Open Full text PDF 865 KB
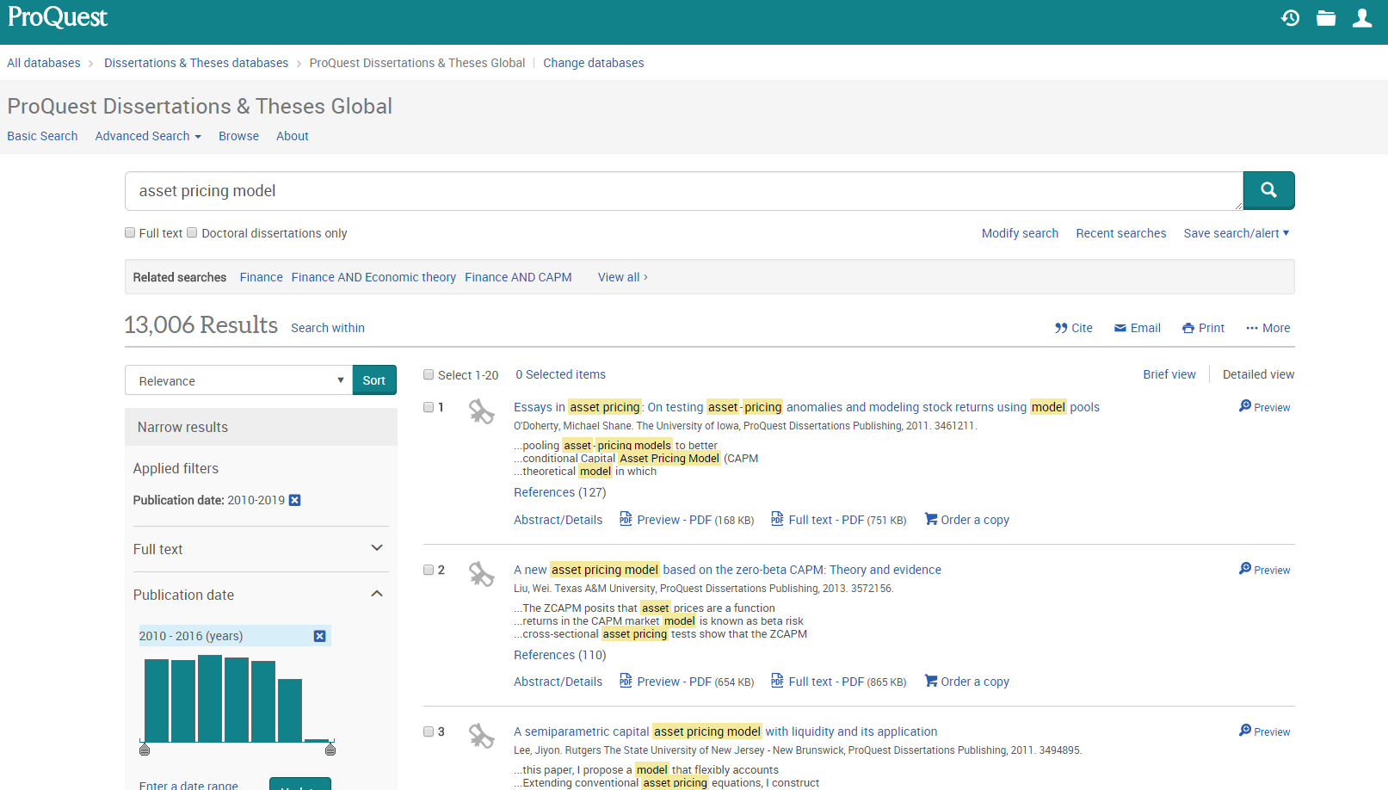 point(839,682)
